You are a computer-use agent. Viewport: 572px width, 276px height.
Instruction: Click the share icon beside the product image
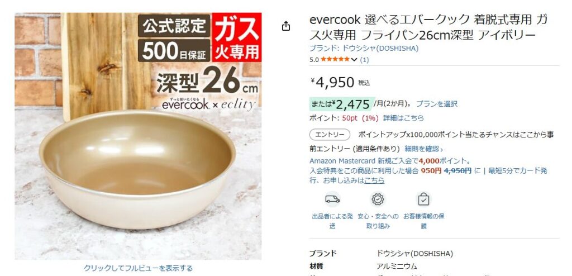point(286,26)
